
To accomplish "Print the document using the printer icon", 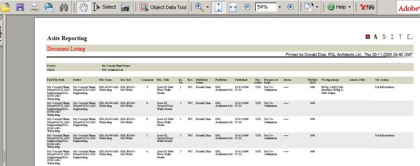I will click(35, 7).
